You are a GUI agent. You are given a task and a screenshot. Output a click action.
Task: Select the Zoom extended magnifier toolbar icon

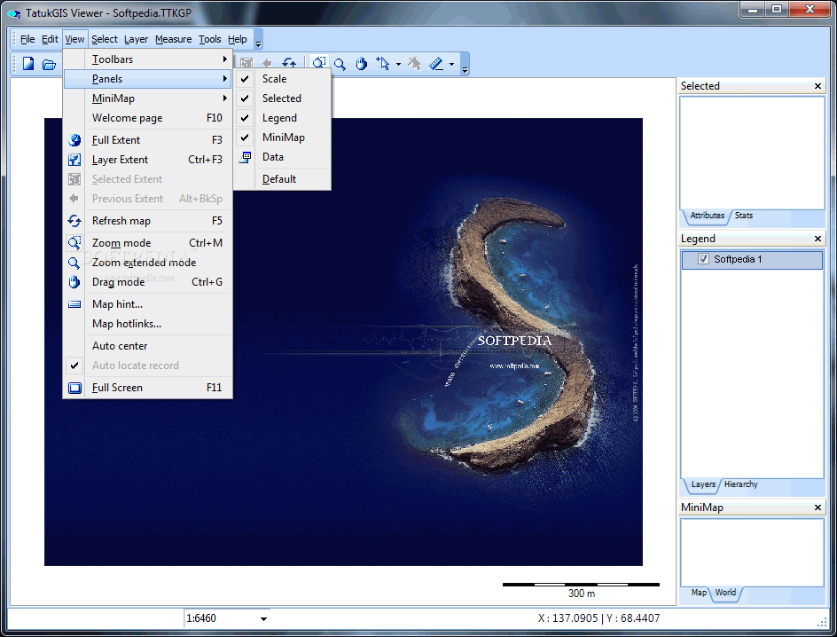click(x=340, y=64)
